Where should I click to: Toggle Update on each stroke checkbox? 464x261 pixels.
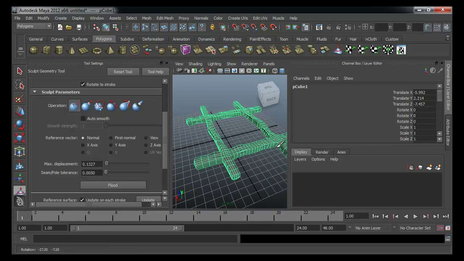[x=82, y=200]
